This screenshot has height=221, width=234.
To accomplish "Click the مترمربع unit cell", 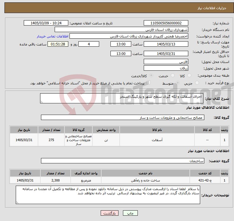I will (86, 180).
